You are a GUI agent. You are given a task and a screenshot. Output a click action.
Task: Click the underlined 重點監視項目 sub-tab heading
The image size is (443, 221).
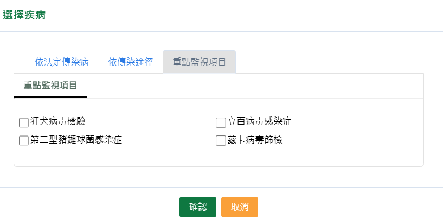tap(50, 86)
